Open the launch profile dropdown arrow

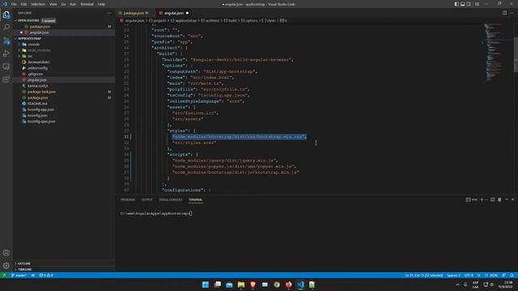[x=486, y=200]
